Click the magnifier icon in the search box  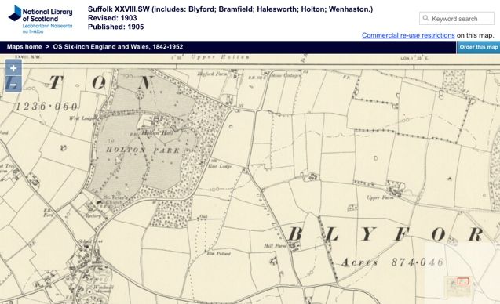click(425, 18)
